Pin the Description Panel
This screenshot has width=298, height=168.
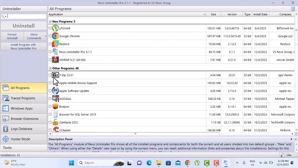(x=291, y=139)
